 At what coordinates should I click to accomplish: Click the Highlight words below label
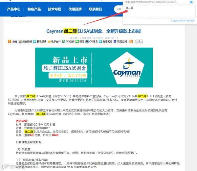150,2
